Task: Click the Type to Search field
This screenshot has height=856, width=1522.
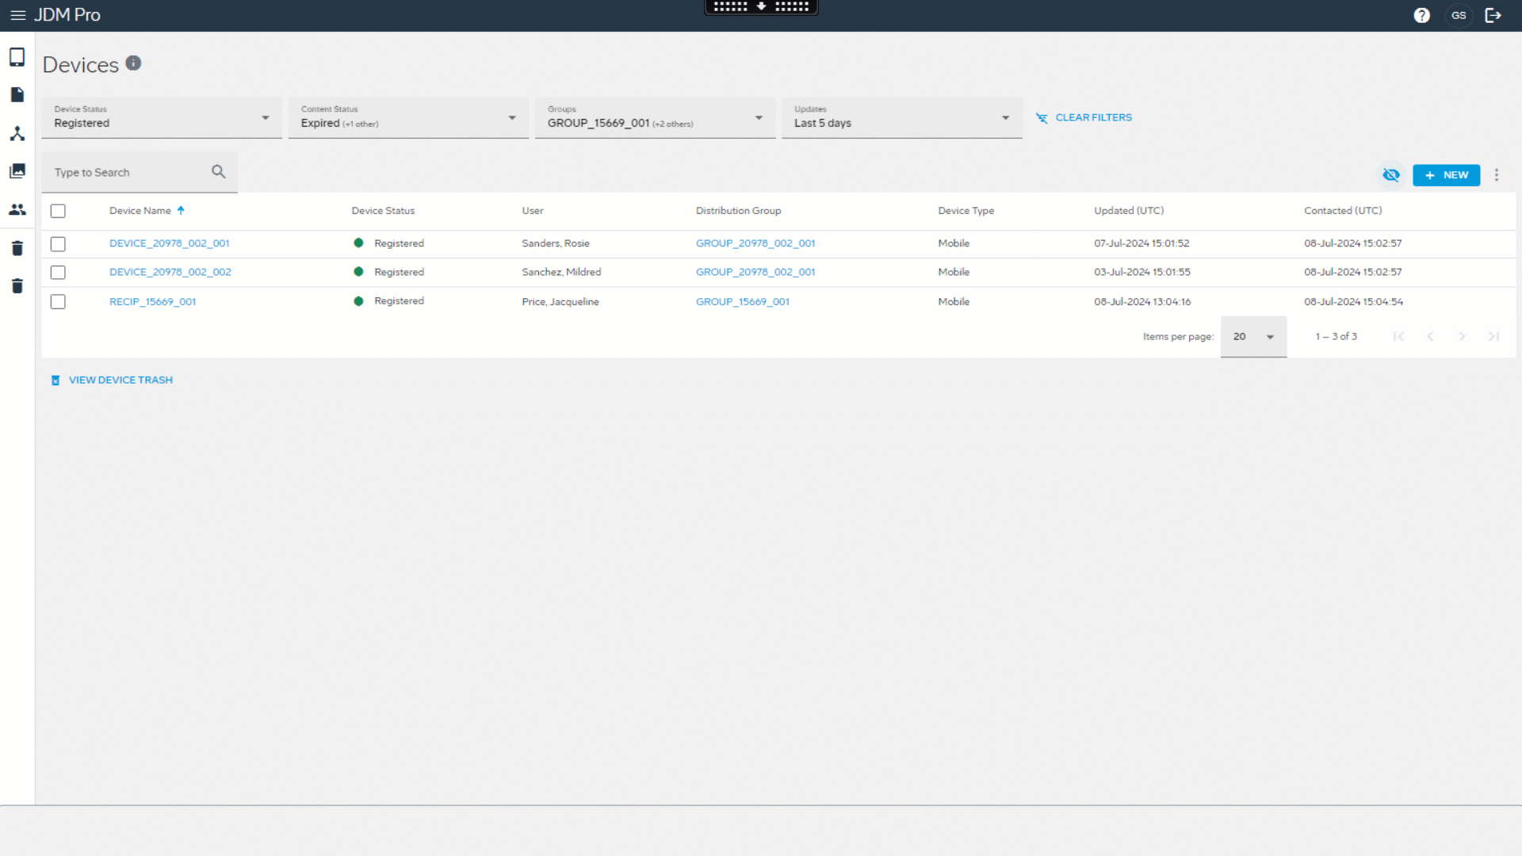Action: point(127,173)
